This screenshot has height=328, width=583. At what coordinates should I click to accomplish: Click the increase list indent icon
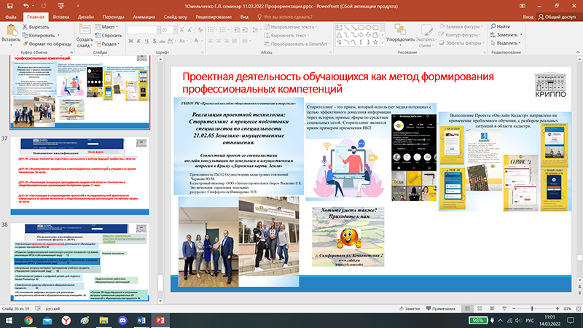(245, 30)
